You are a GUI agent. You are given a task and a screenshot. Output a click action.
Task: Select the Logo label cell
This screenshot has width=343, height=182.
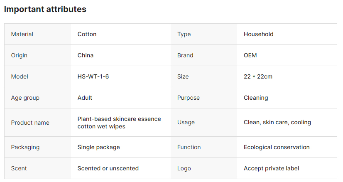pyautogui.click(x=184, y=168)
